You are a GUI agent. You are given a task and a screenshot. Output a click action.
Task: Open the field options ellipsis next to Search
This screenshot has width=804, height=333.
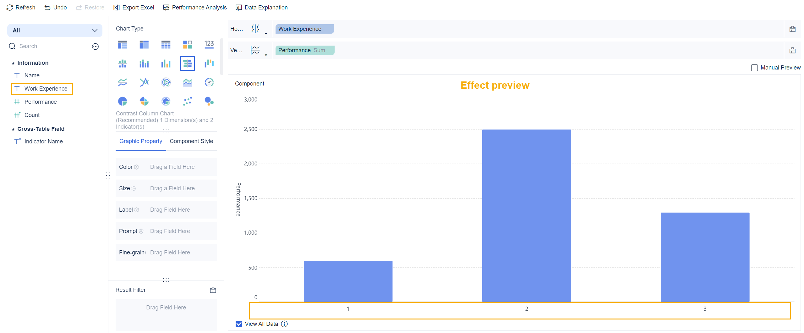point(95,47)
